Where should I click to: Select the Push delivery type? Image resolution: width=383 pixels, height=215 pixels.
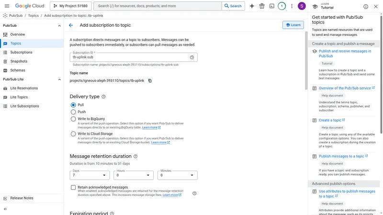click(x=73, y=112)
